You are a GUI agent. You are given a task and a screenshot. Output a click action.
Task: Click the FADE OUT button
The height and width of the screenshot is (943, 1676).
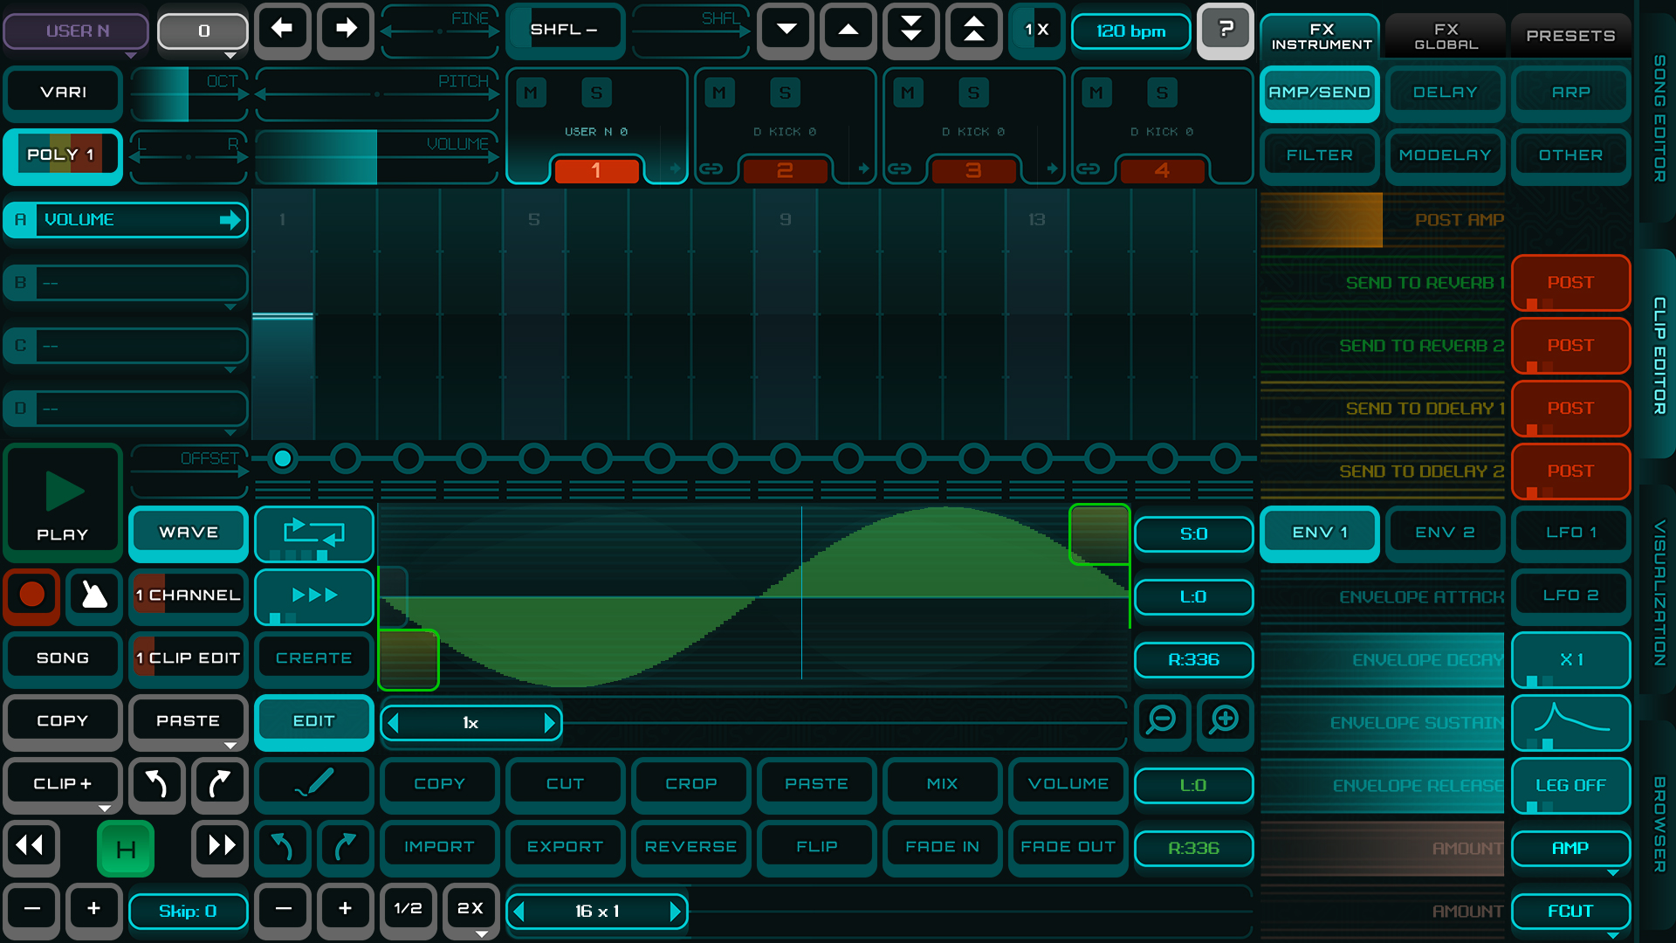click(1068, 846)
